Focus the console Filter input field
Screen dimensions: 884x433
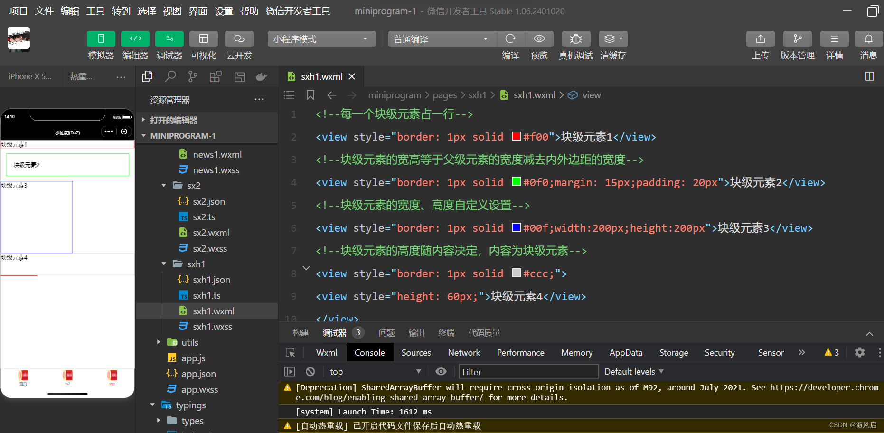click(x=528, y=372)
